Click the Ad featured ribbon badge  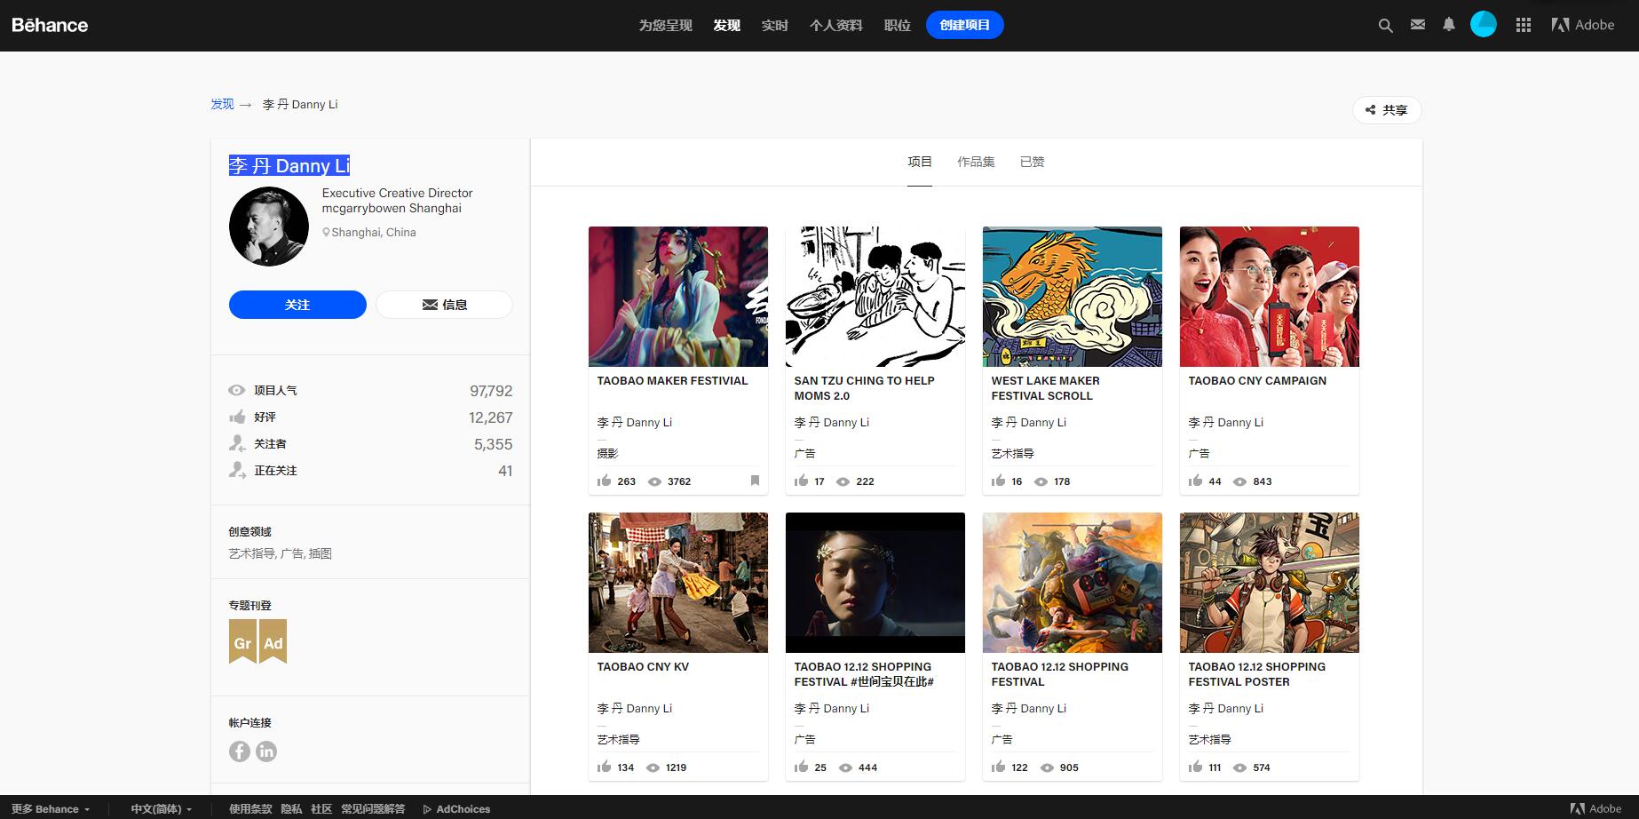click(273, 641)
